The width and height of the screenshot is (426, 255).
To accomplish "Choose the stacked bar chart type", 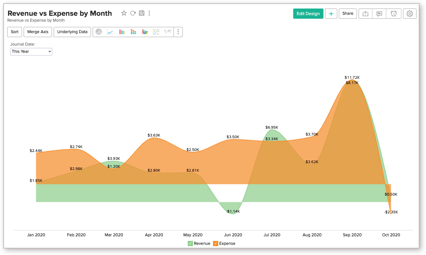I will point(133,32).
